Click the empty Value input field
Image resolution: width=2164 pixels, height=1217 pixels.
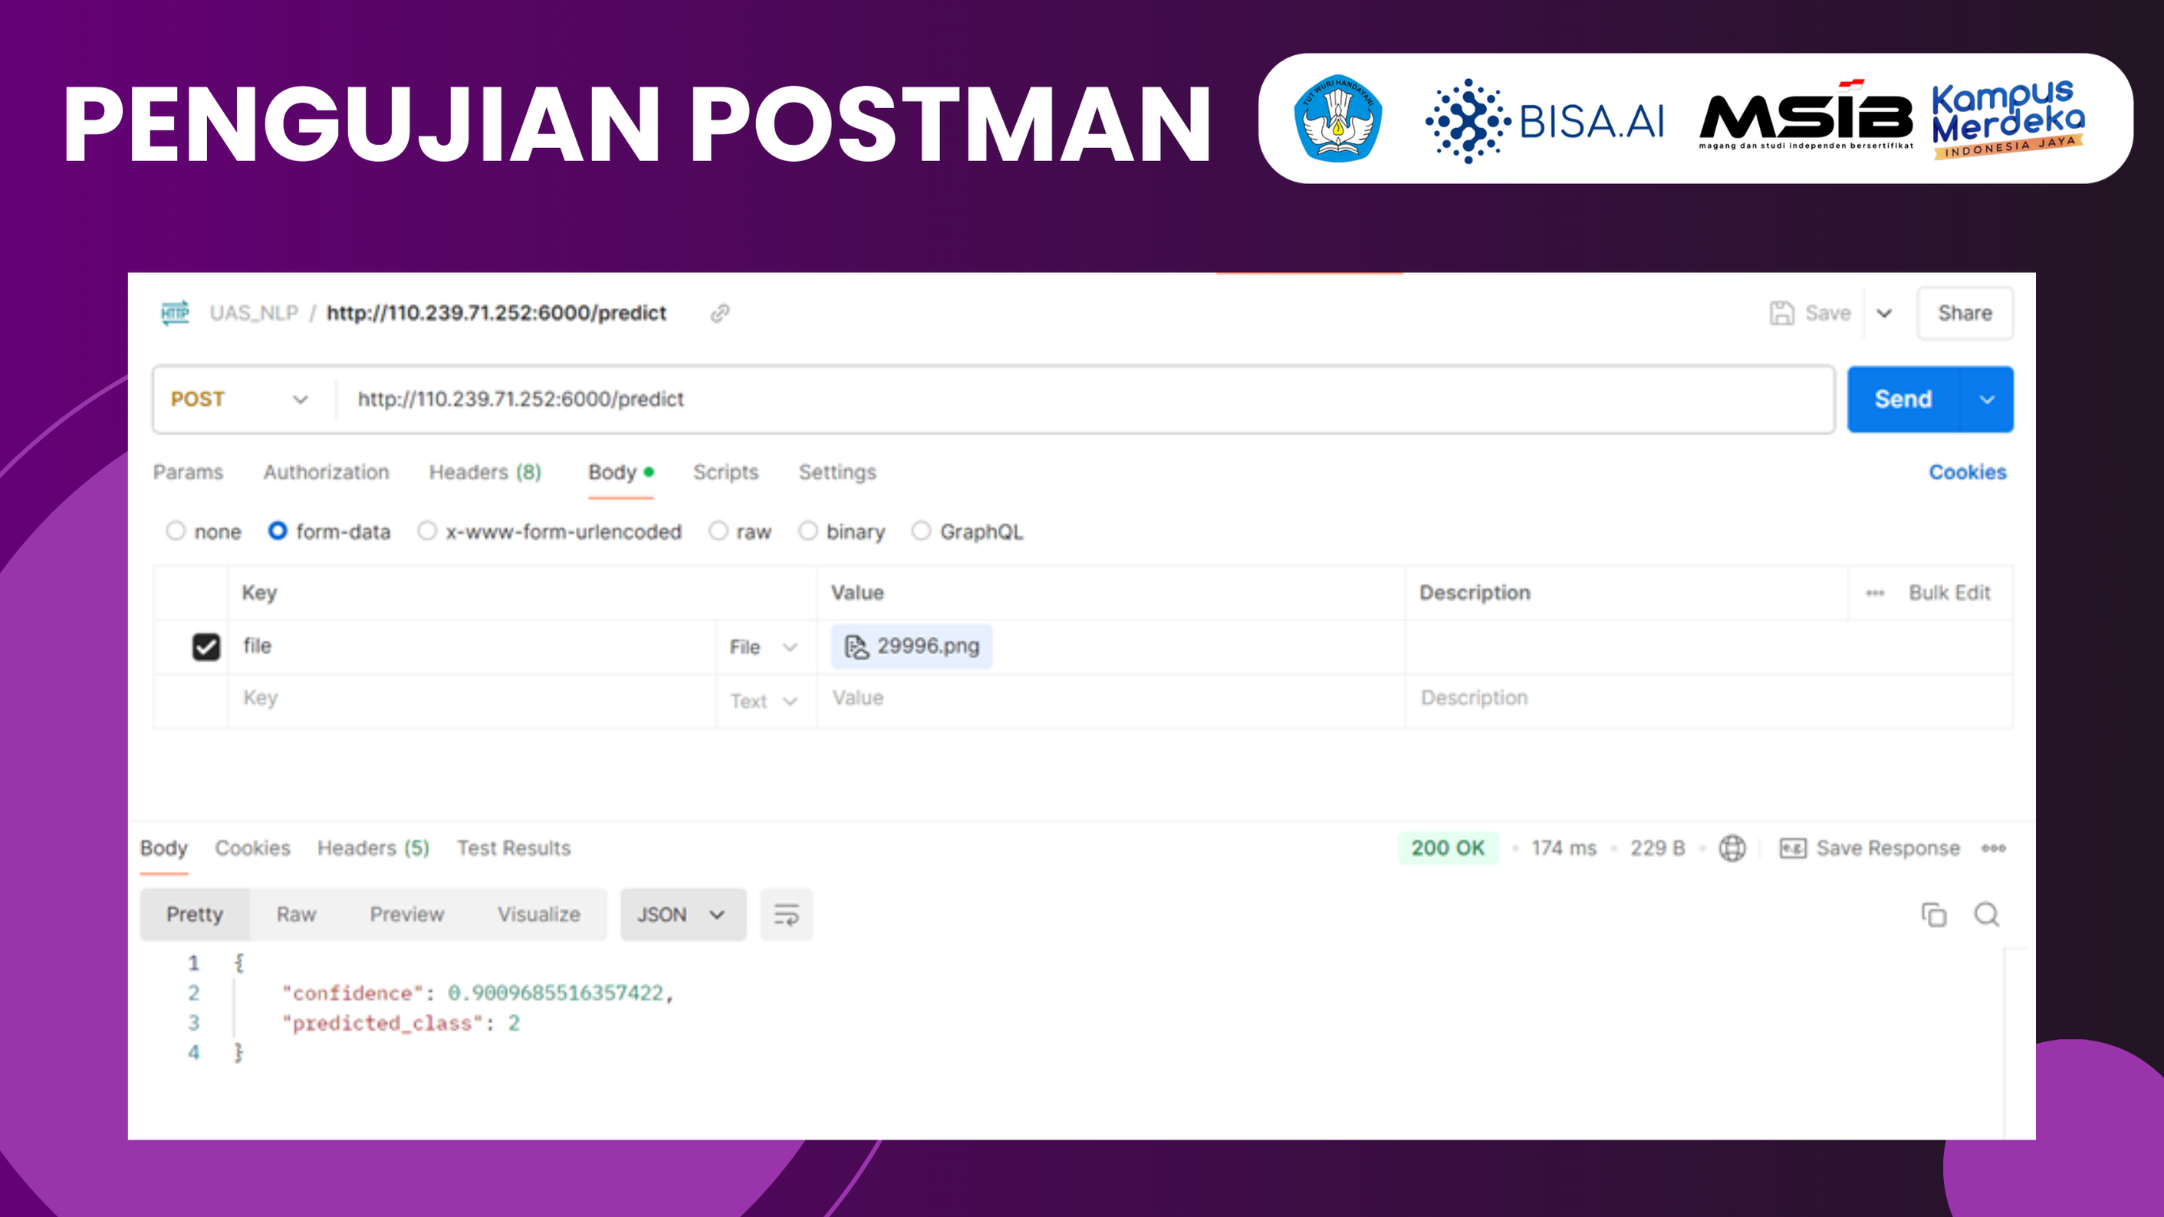pos(1110,699)
